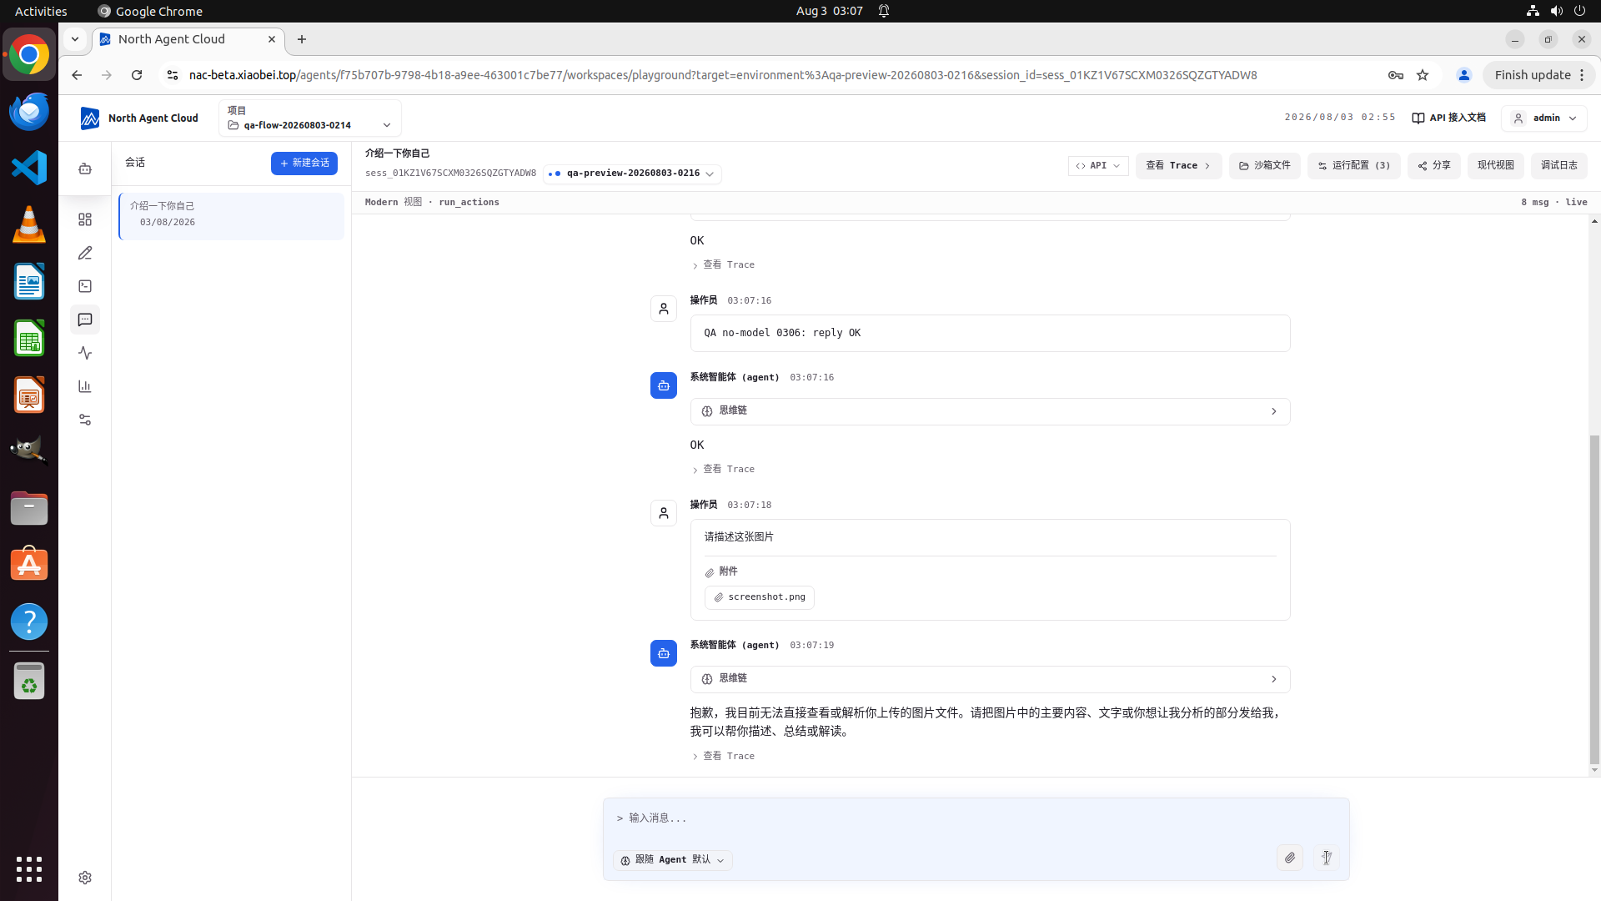Screen dimensions: 1601x901
Task: Open VLC media player from the dock
Action: pos(29,224)
